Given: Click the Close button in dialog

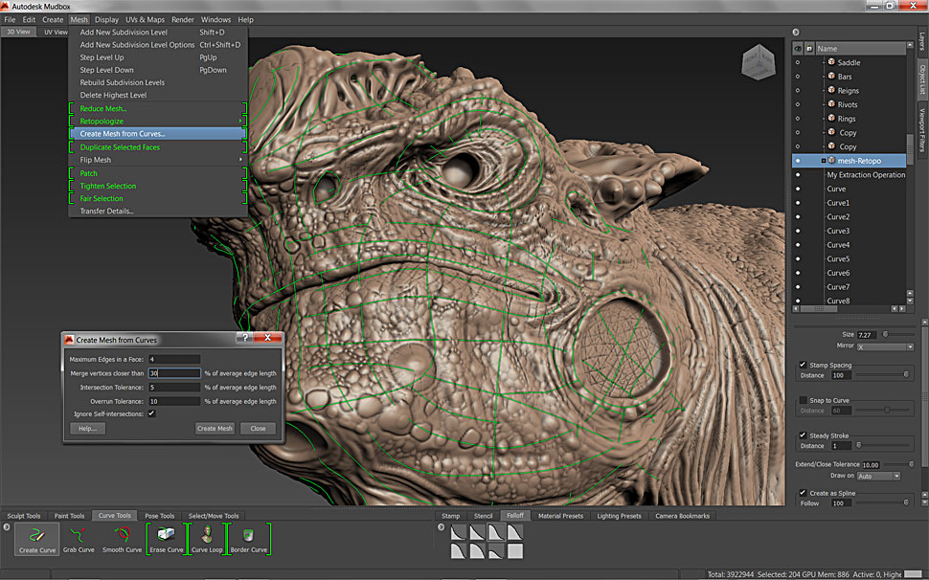Looking at the screenshot, I should [258, 429].
